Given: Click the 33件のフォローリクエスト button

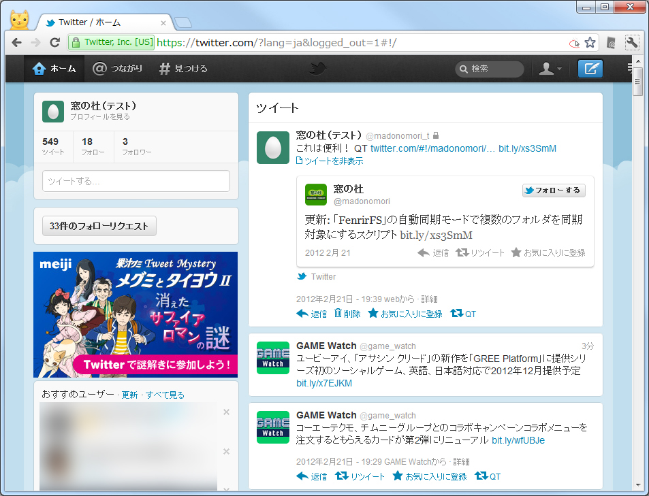Looking at the screenshot, I should [x=99, y=225].
